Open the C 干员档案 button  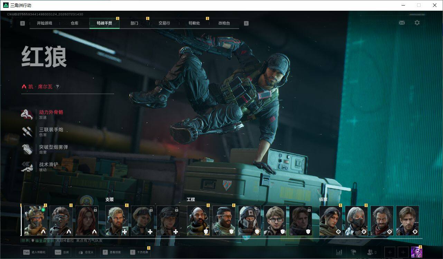tap(139, 252)
